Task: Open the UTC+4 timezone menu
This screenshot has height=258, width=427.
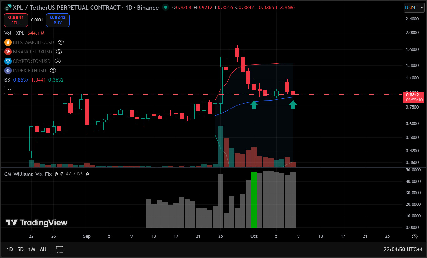Action: click(403, 249)
